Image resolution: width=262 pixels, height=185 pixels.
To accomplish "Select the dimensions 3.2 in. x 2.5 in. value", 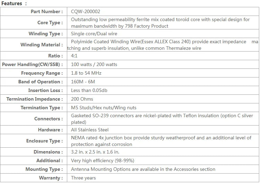I will (x=95, y=152).
